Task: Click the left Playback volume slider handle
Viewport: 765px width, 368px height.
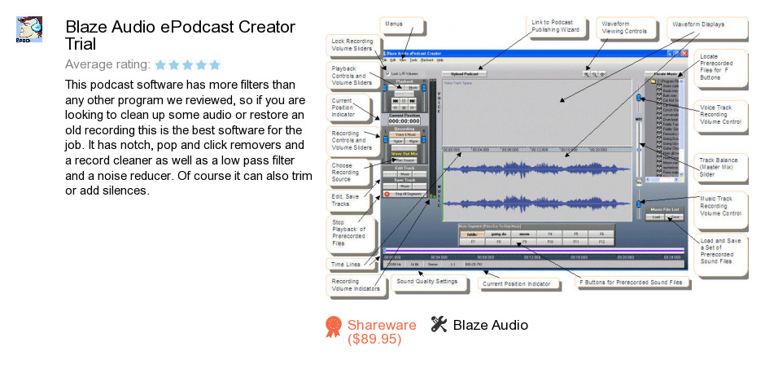Action: coord(384,87)
